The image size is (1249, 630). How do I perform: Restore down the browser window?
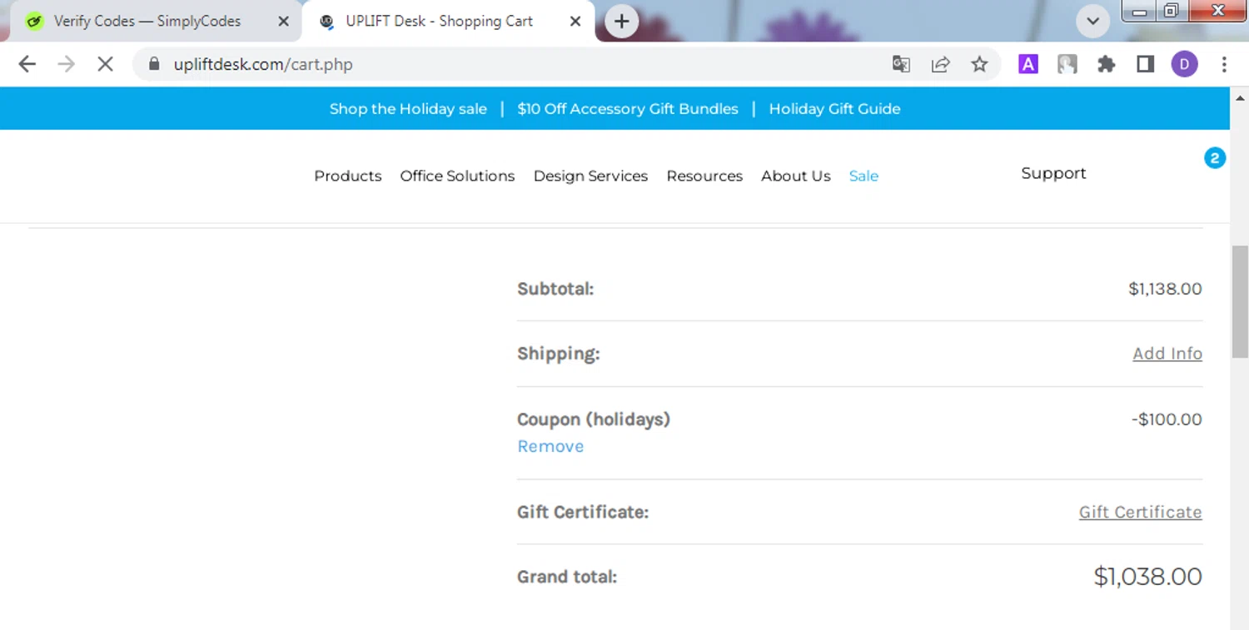click(1172, 11)
